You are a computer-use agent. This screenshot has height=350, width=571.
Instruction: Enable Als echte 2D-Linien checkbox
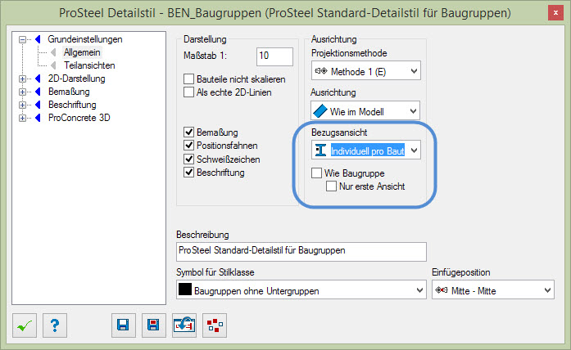pyautogui.click(x=188, y=92)
